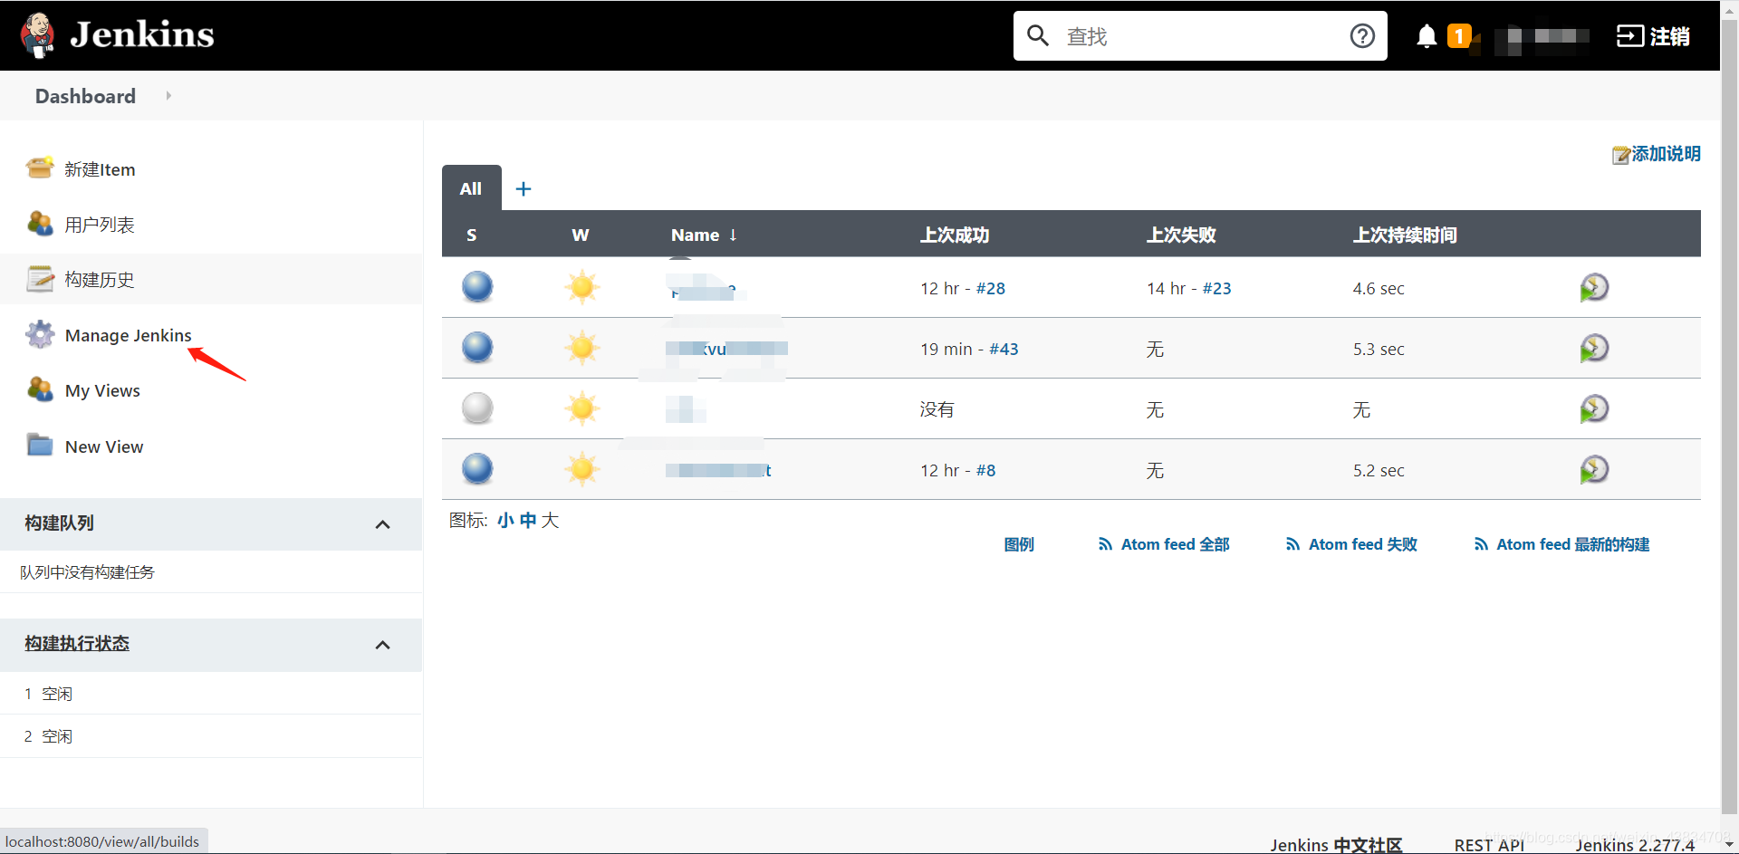Screen dimensions: 1739x854
Task: Click the Manage Jenkins gear icon
Action: pyautogui.click(x=40, y=334)
